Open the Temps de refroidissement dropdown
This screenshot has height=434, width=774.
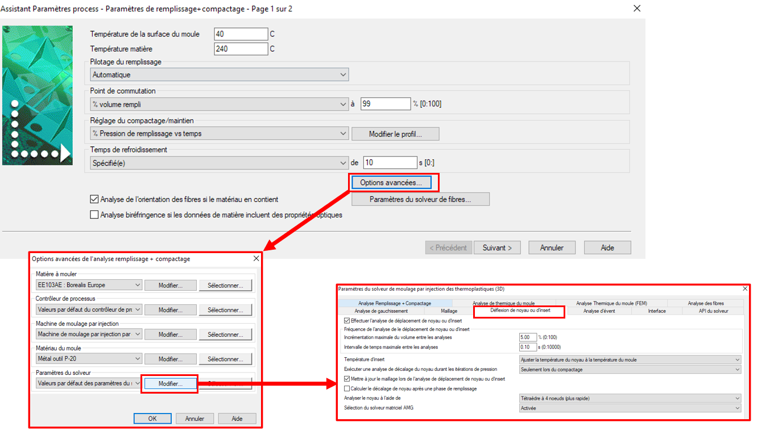point(219,163)
